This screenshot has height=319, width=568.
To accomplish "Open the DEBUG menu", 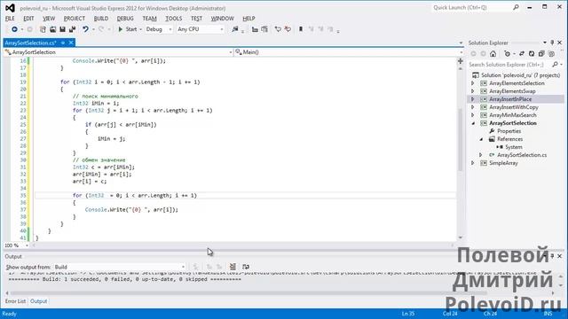I will pyautogui.click(x=125, y=19).
